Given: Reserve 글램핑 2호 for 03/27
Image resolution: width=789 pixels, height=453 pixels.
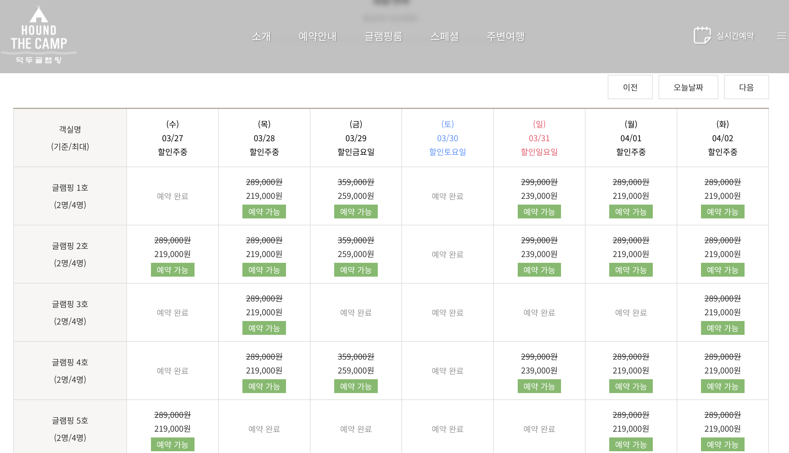Looking at the screenshot, I should [x=172, y=270].
